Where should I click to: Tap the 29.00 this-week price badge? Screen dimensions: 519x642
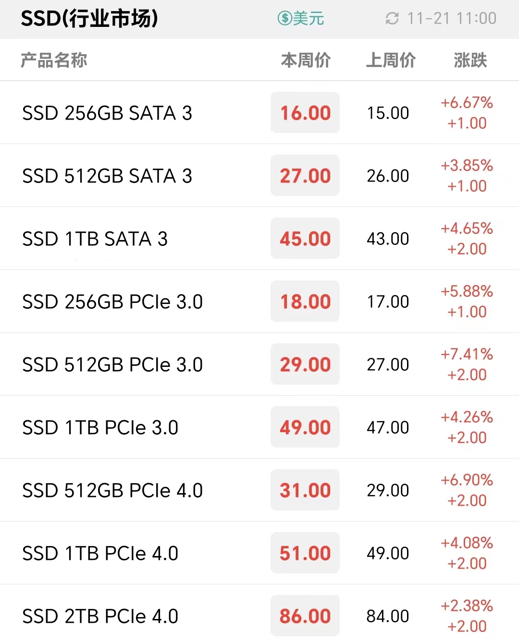(x=305, y=364)
